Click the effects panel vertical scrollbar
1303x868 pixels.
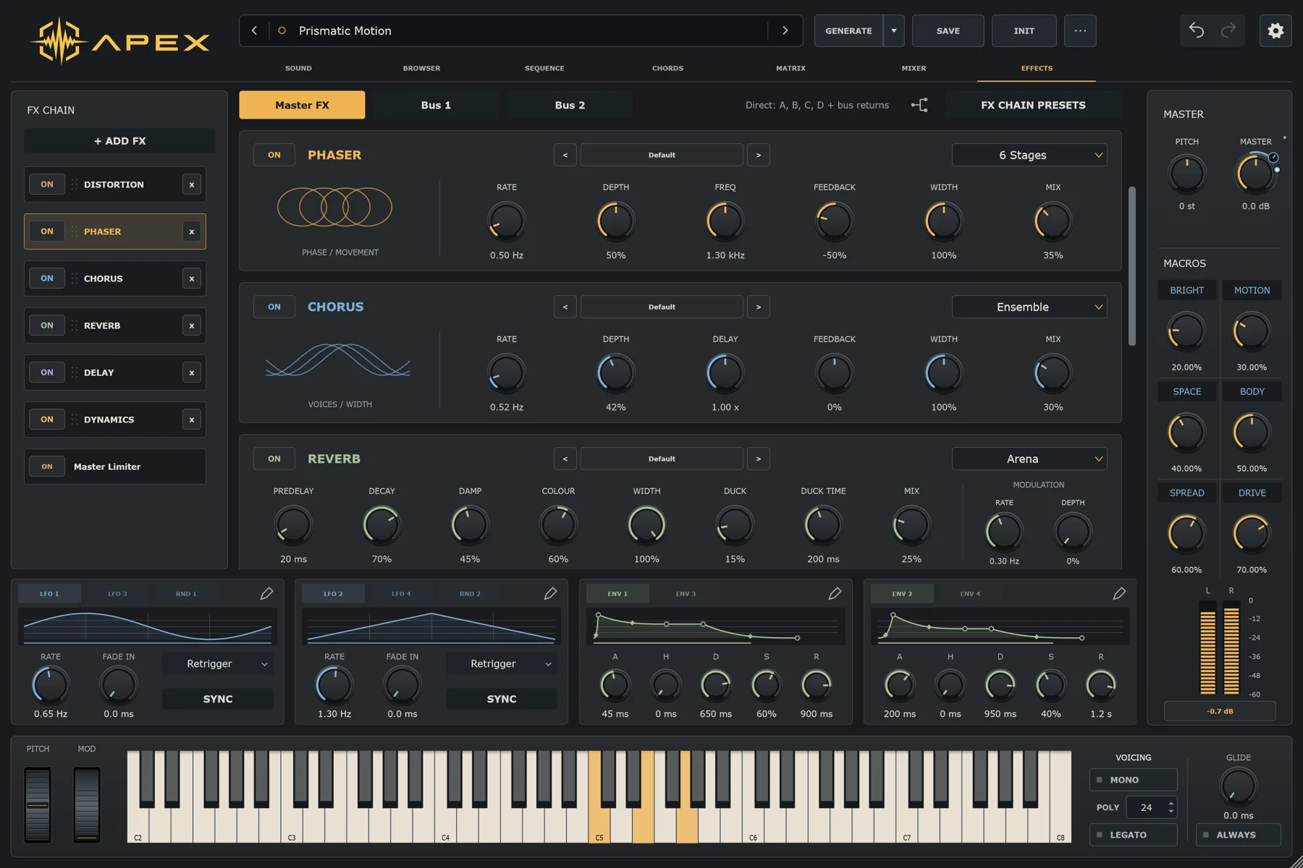point(1131,266)
